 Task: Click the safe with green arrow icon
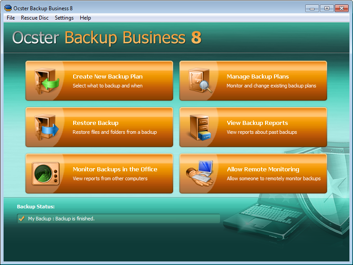tap(47, 81)
